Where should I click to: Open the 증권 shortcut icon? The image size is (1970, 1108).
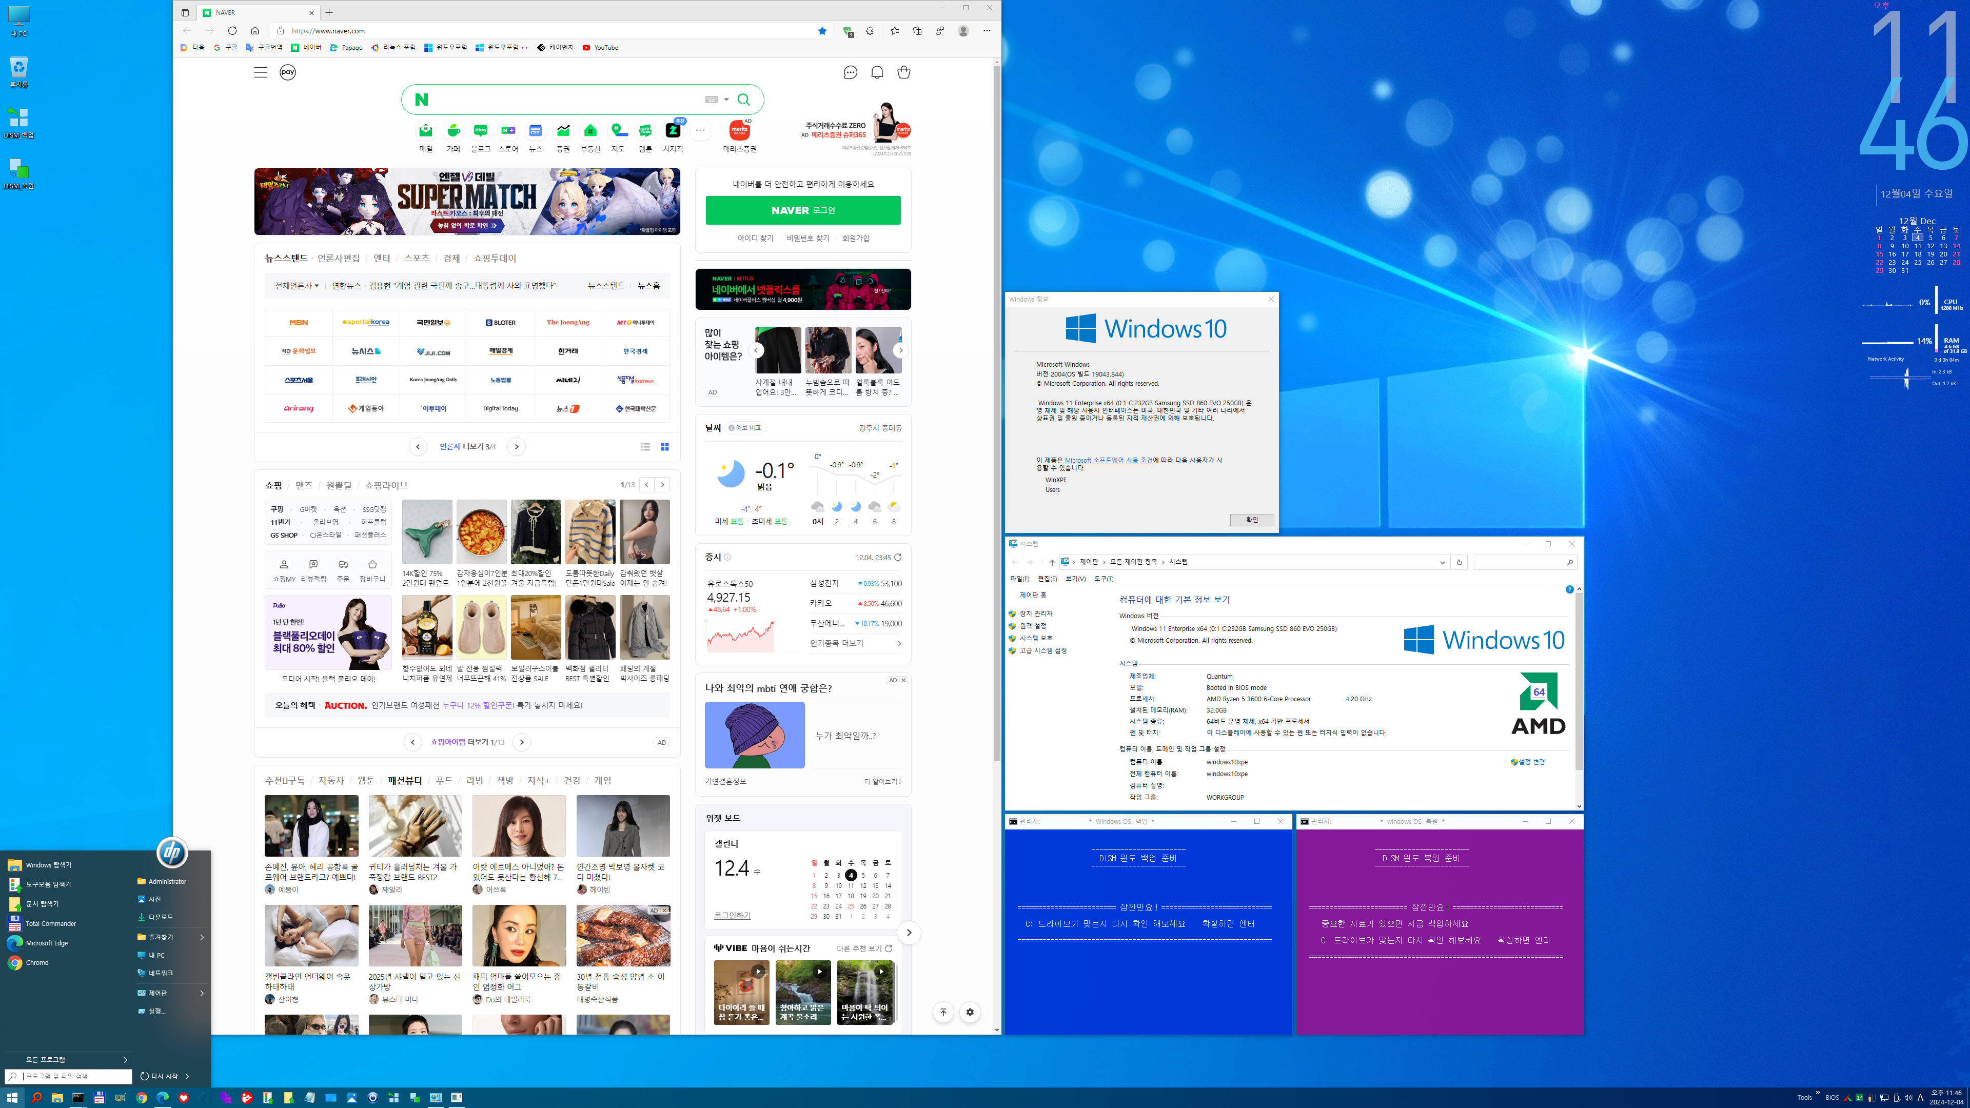coord(563,131)
